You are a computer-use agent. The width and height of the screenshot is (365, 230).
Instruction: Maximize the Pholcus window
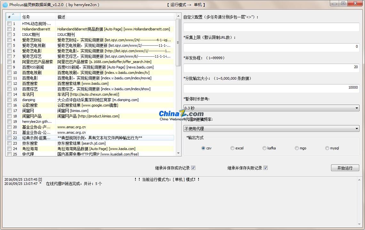pyautogui.click(x=343, y=4)
